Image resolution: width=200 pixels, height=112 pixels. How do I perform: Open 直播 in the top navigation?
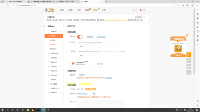pyautogui.click(x=70, y=10)
